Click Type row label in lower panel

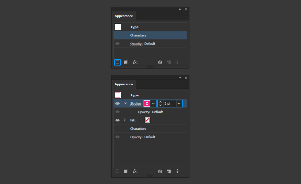tap(134, 95)
